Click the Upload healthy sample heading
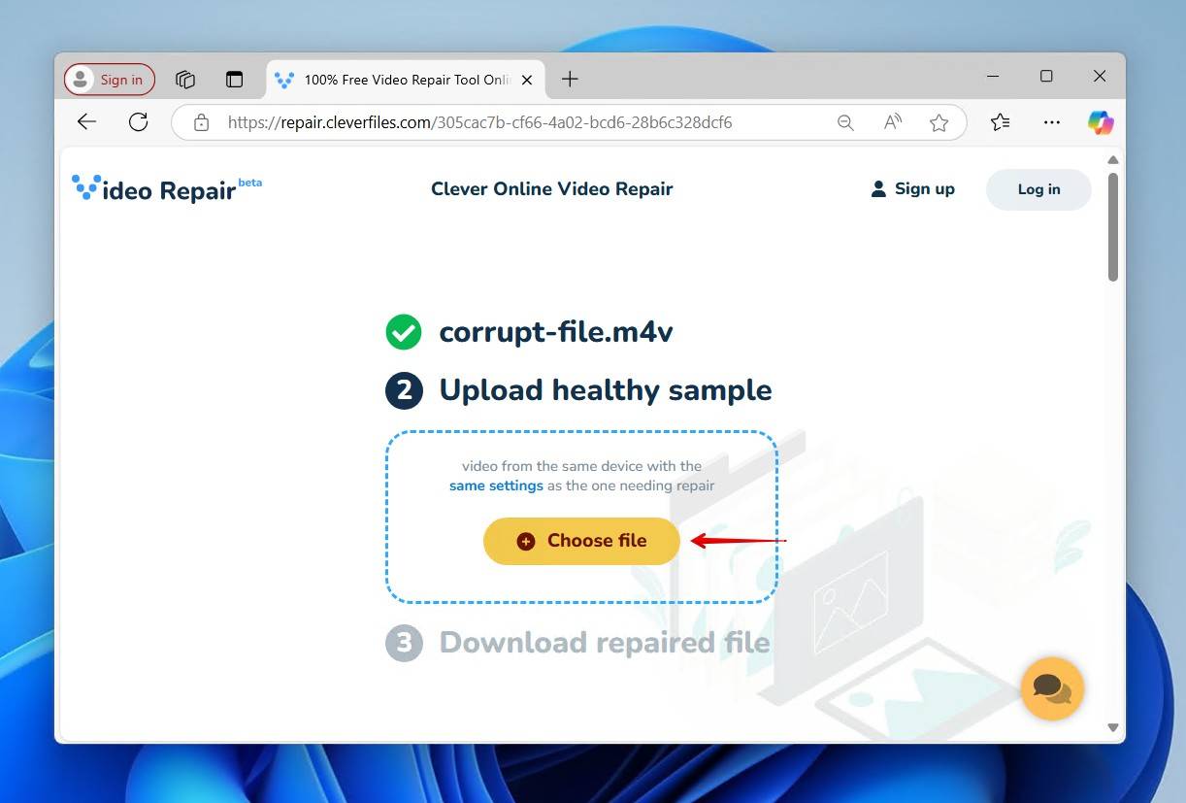 click(x=606, y=390)
